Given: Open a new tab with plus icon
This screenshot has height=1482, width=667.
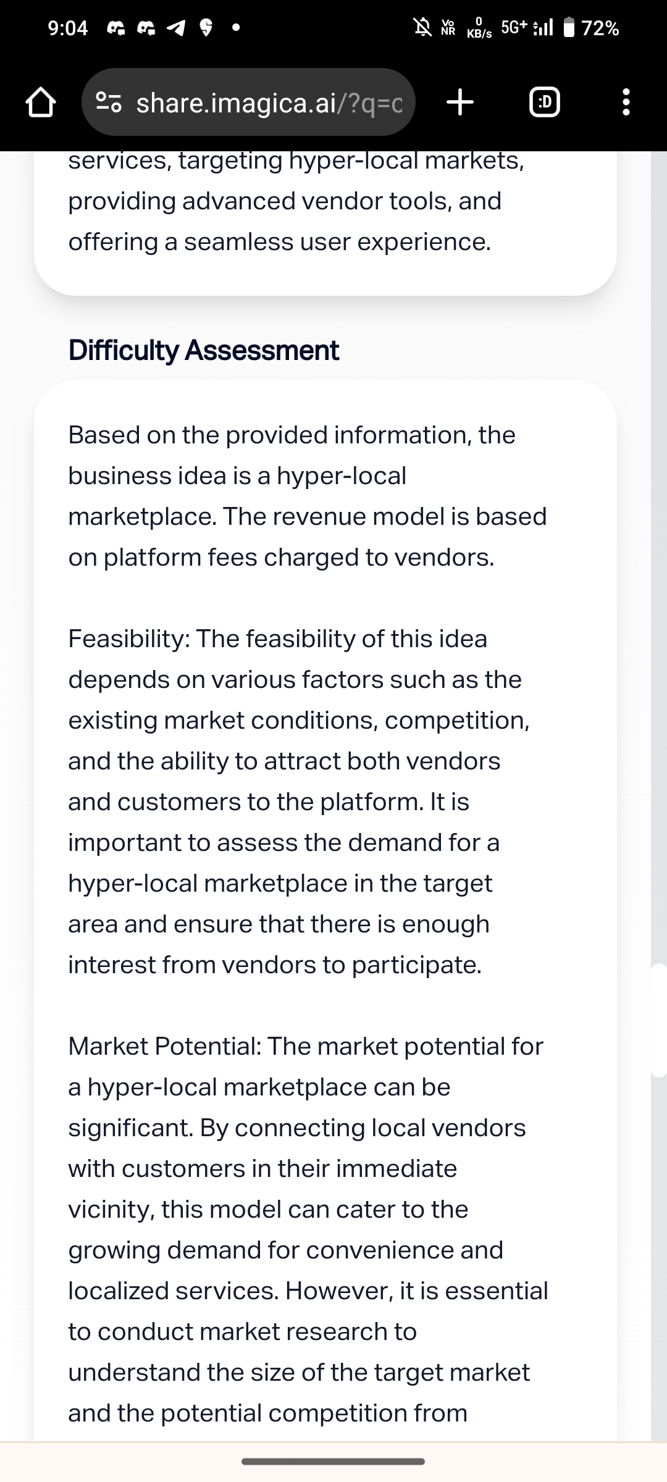Looking at the screenshot, I should [x=460, y=103].
